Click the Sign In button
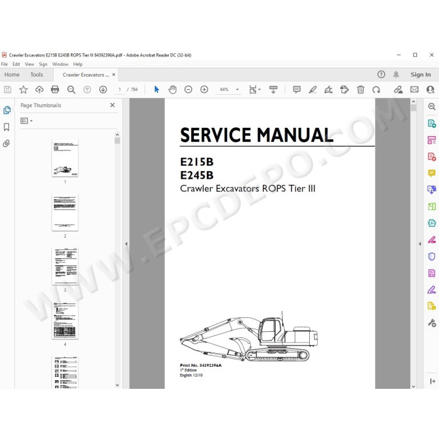Image resolution: width=439 pixels, height=439 pixels. [x=421, y=75]
